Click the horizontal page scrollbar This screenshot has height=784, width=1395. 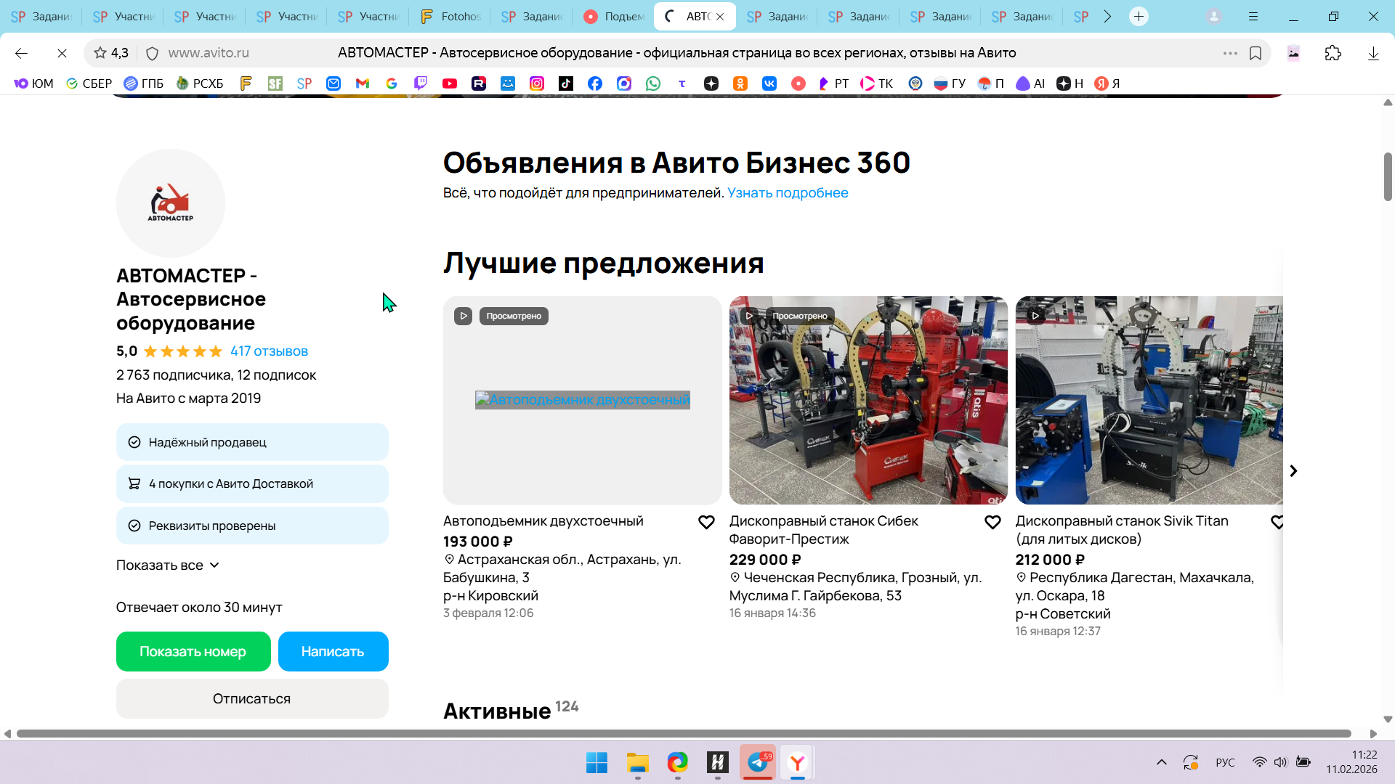[683, 734]
